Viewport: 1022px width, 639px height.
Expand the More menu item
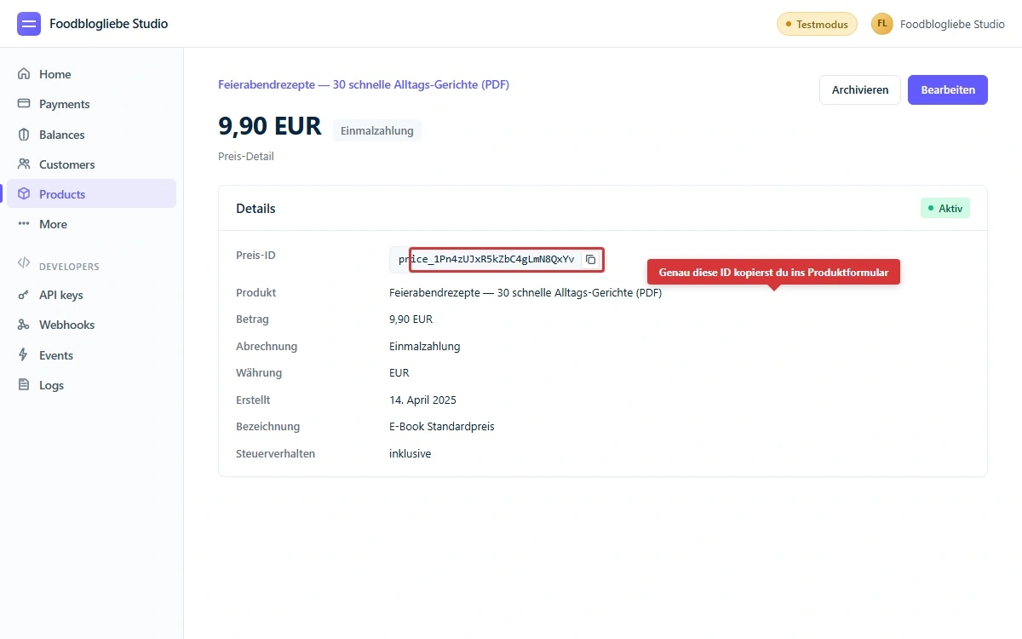[x=53, y=224]
